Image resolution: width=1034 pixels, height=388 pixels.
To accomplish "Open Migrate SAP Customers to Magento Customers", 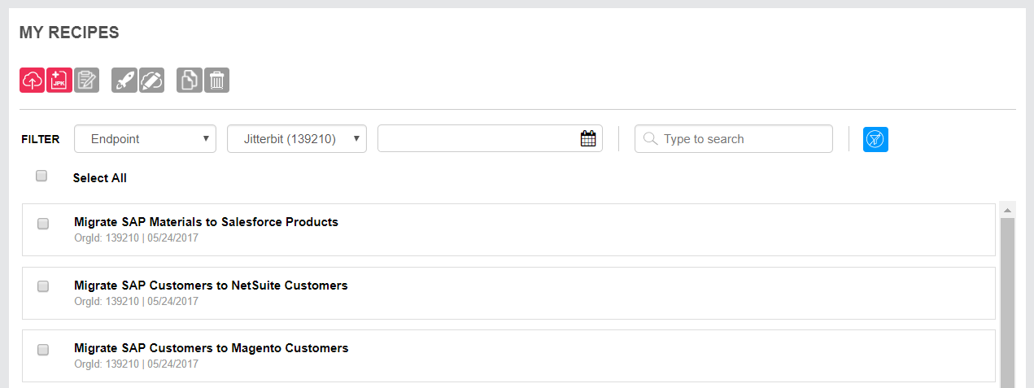I will click(x=211, y=348).
